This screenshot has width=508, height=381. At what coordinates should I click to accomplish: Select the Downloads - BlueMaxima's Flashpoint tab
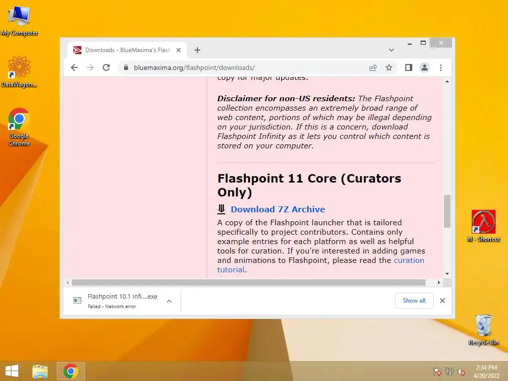(127, 50)
